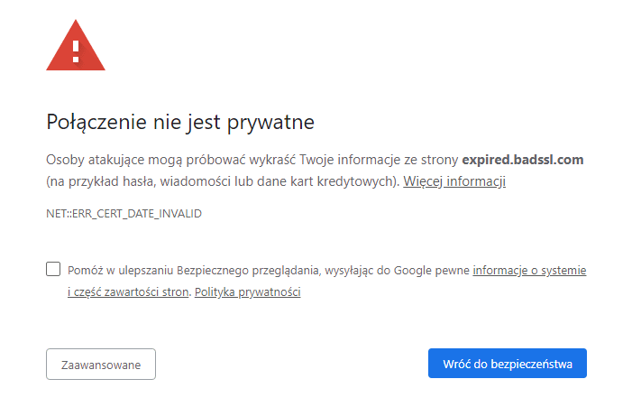The height and width of the screenshot is (416, 632).
Task: Open the Zaawansowane advanced options
Action: pyautogui.click(x=101, y=365)
